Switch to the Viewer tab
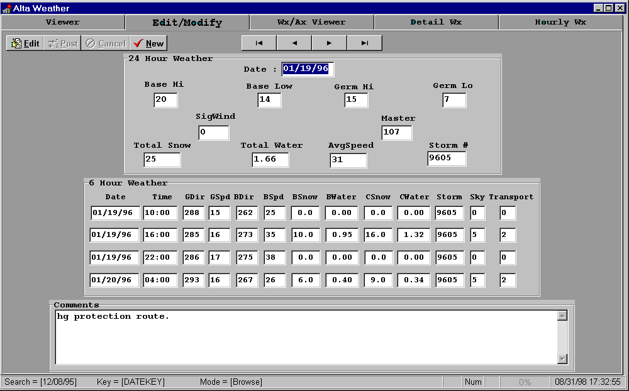This screenshot has width=629, height=391. point(63,22)
